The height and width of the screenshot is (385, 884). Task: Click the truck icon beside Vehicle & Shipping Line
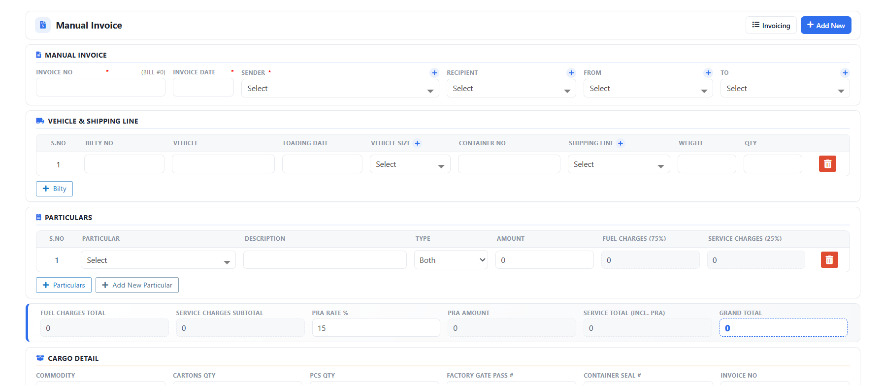pos(40,121)
